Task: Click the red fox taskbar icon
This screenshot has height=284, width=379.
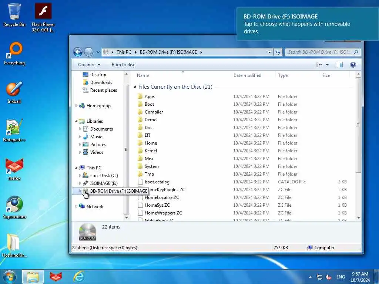Action: click(x=56, y=277)
